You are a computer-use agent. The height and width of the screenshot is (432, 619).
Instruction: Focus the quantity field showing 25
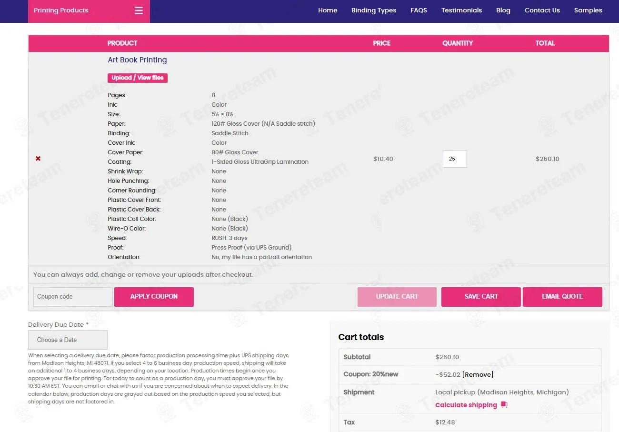click(x=455, y=159)
